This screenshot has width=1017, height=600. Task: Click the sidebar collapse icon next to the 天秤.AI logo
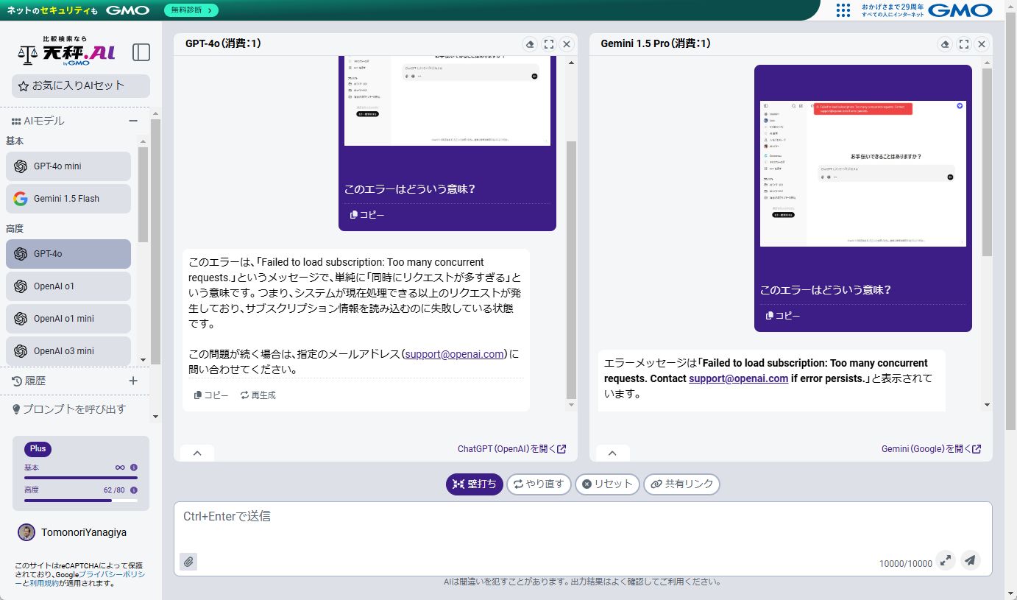[141, 52]
